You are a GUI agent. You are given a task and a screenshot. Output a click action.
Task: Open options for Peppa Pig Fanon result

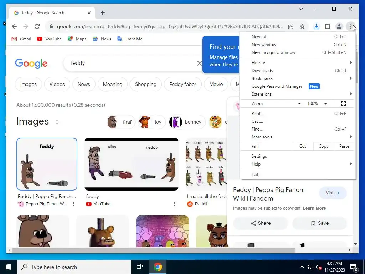point(73,204)
